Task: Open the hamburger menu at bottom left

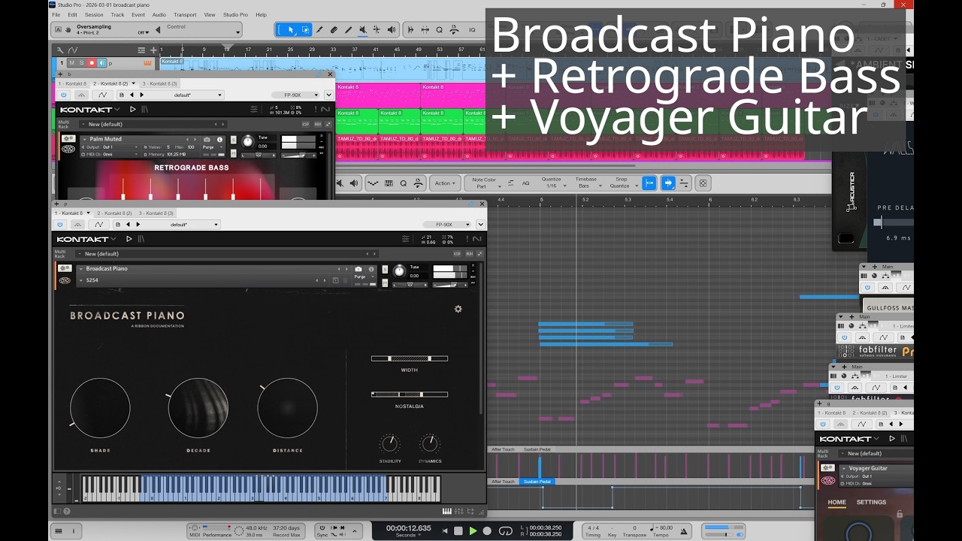Action: (58, 530)
